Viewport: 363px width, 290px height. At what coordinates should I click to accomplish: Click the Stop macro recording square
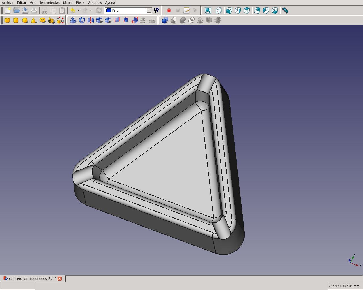click(178, 10)
